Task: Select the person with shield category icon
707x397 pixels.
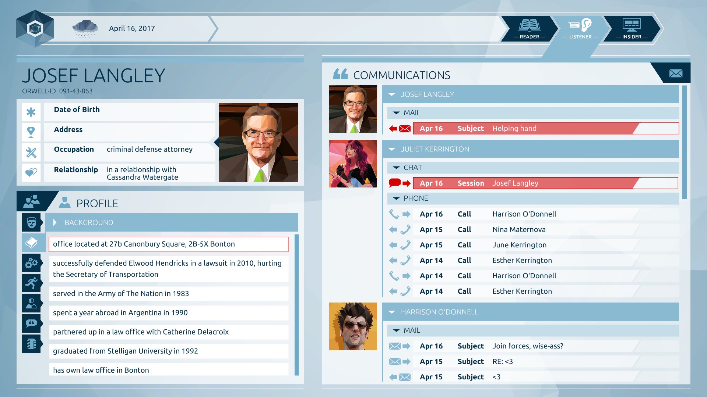Action: click(x=32, y=303)
